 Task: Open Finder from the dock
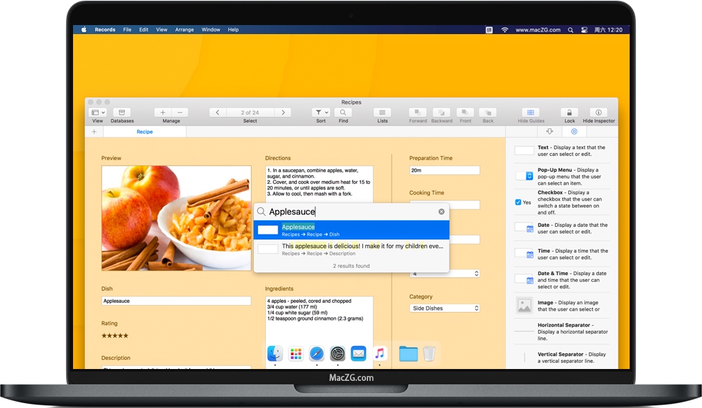coord(275,354)
